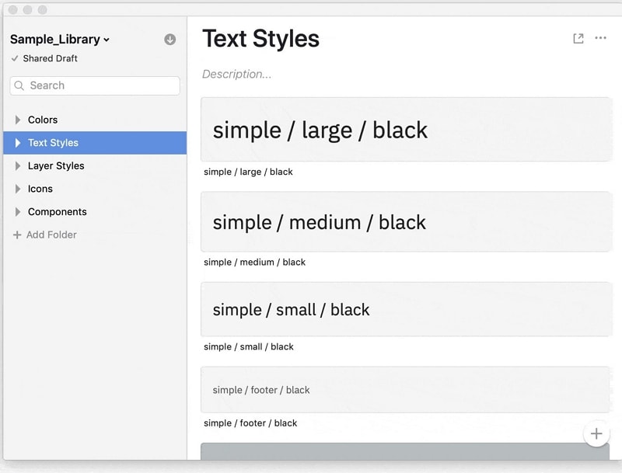Click the magnifier icon in Search
The height and width of the screenshot is (473, 622).
(x=19, y=85)
